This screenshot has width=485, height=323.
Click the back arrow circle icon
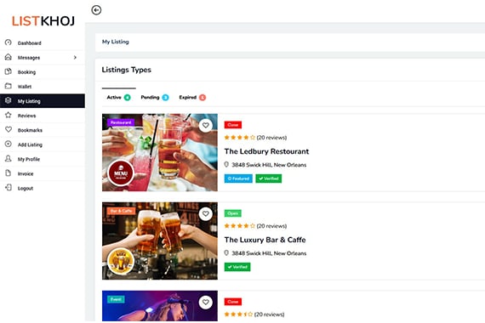click(96, 10)
